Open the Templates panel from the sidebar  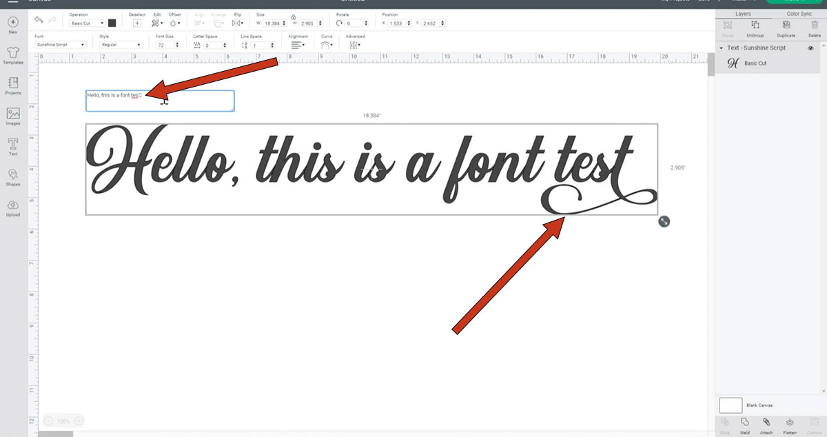12,54
